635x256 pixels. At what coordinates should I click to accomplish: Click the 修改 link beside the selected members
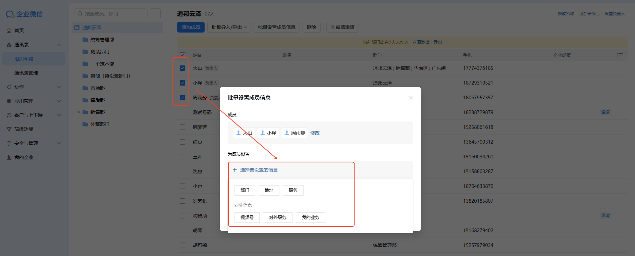coord(315,133)
